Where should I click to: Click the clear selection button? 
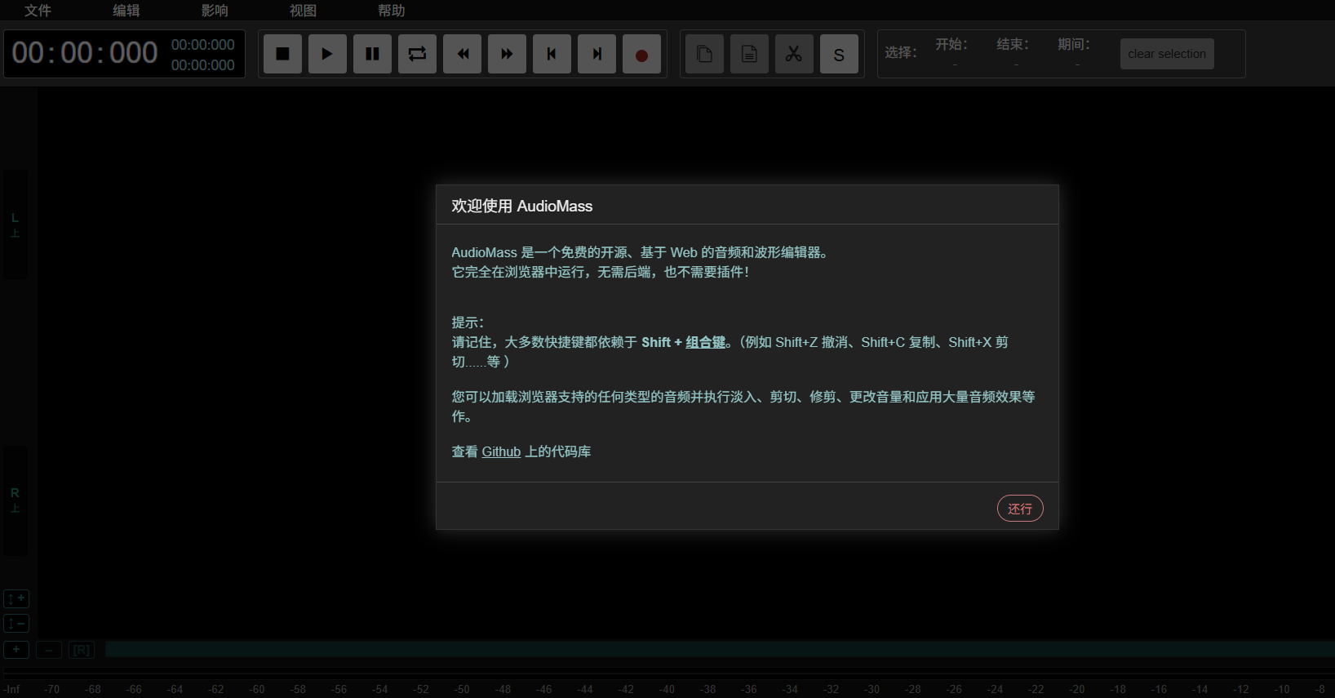click(1167, 54)
